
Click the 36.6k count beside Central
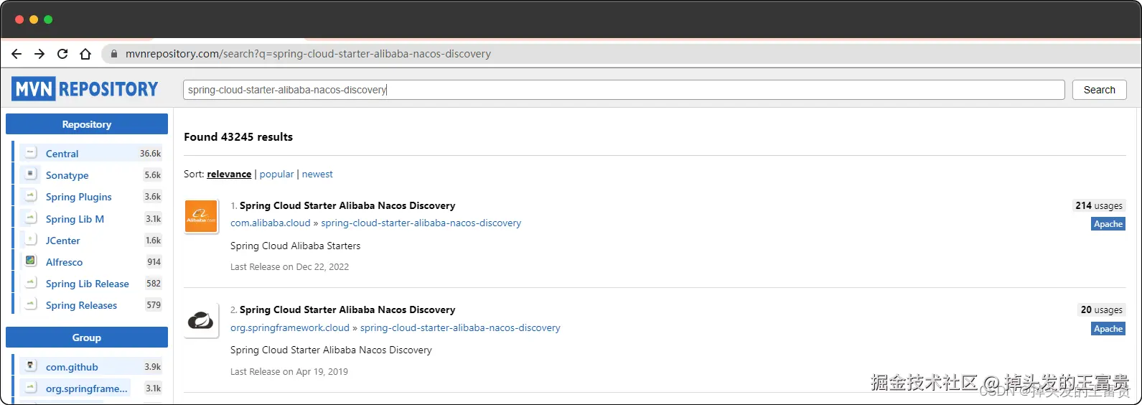click(x=150, y=153)
